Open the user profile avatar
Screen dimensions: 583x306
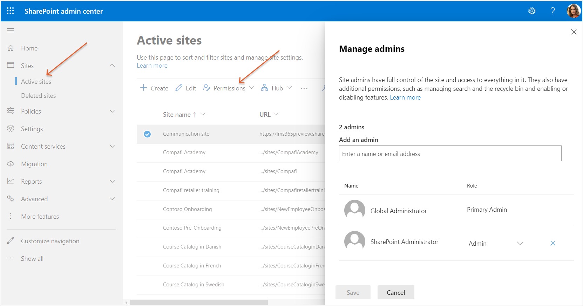click(x=574, y=11)
